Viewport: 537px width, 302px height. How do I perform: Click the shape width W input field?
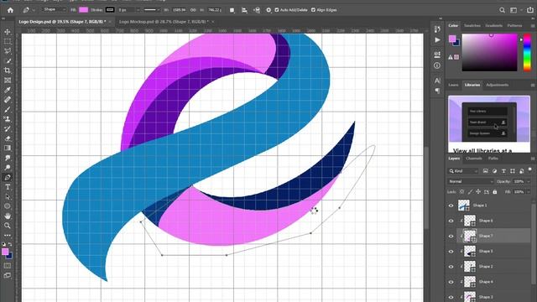(x=179, y=10)
